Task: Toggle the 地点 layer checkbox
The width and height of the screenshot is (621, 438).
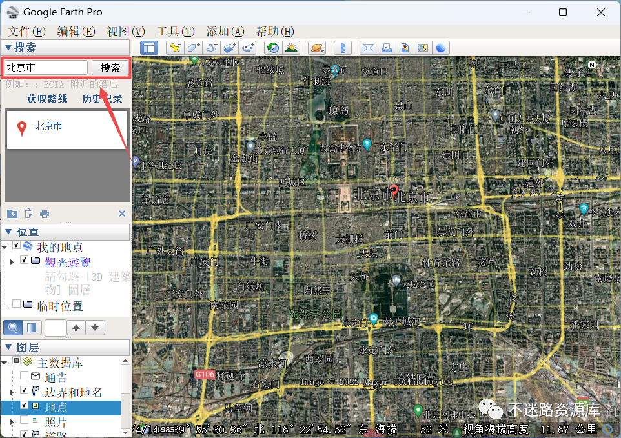Action: (24, 405)
